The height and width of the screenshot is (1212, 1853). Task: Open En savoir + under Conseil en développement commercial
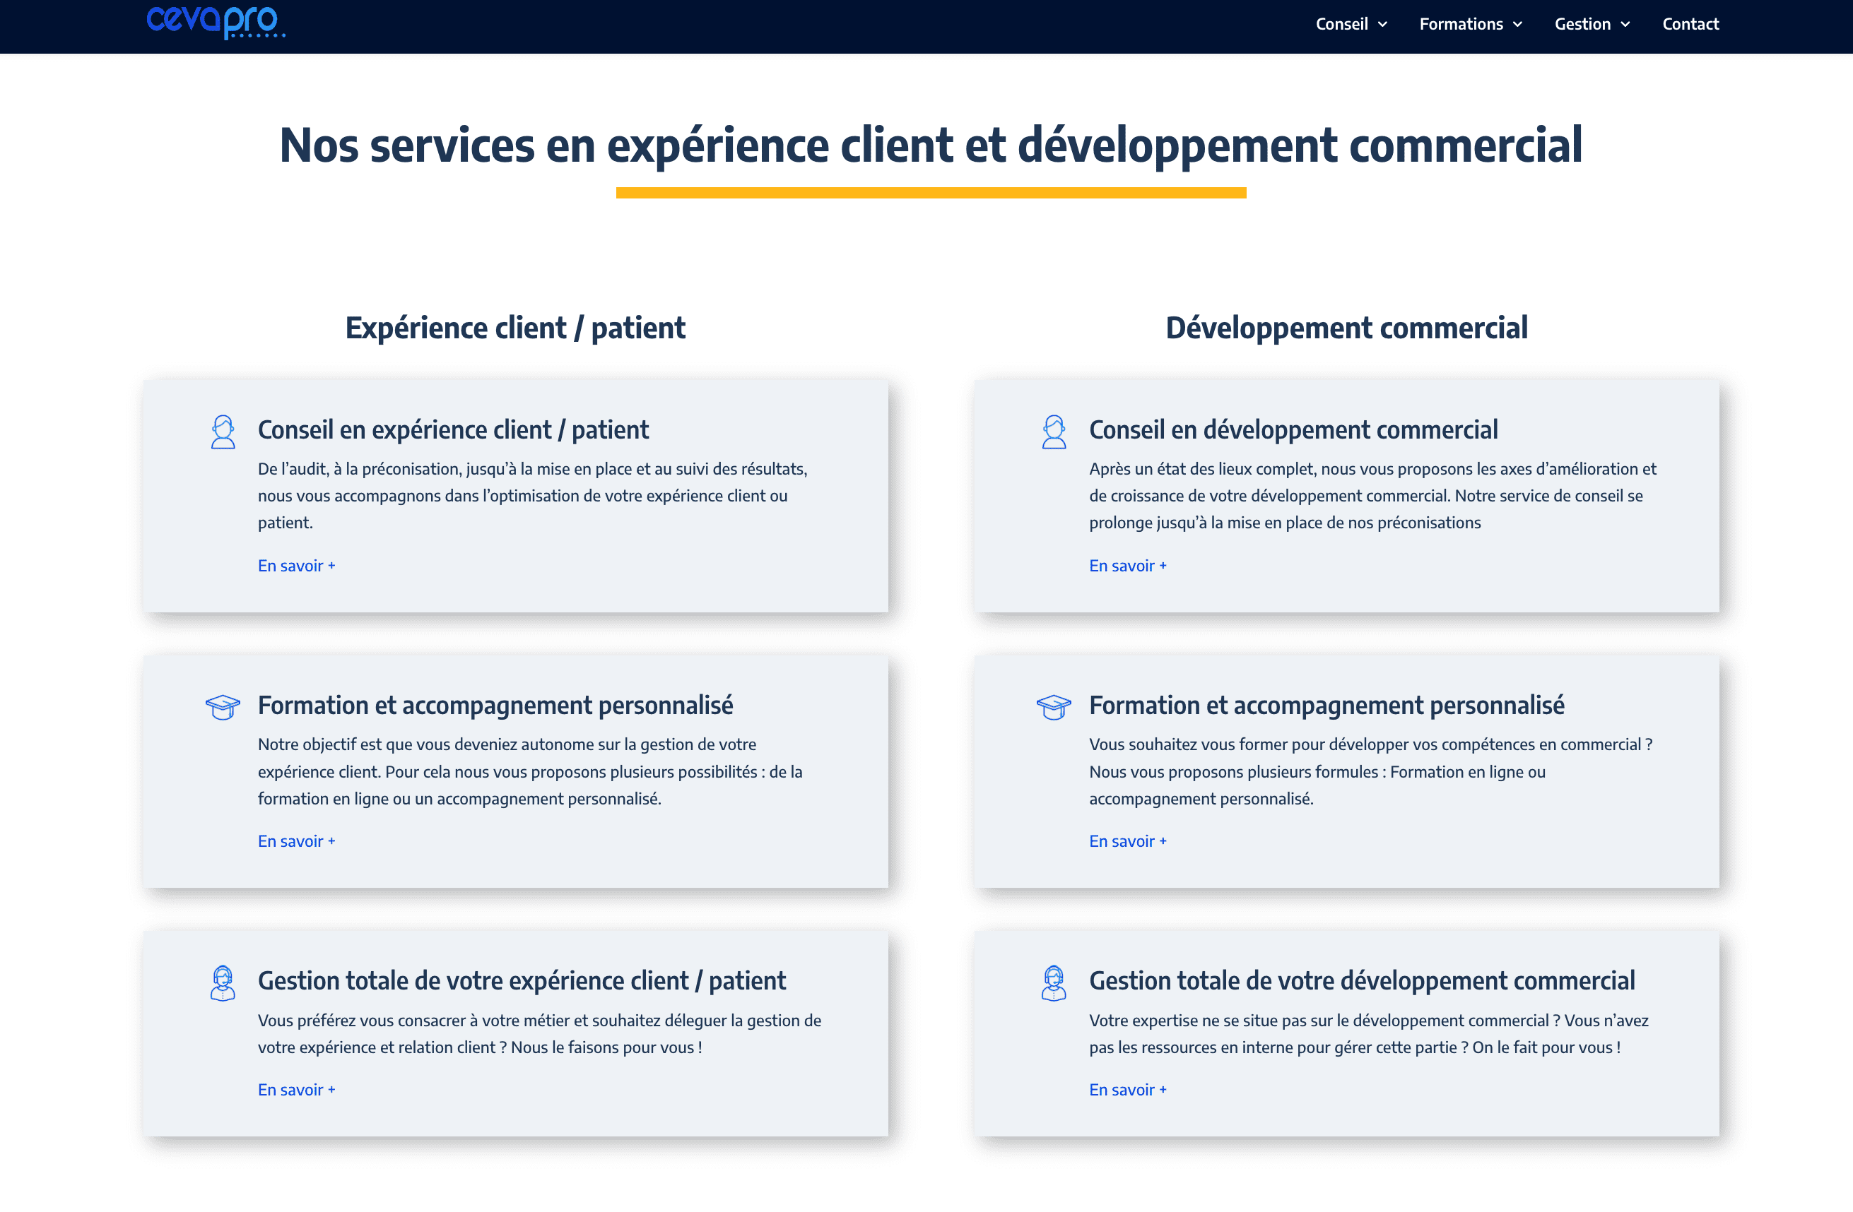(1127, 566)
